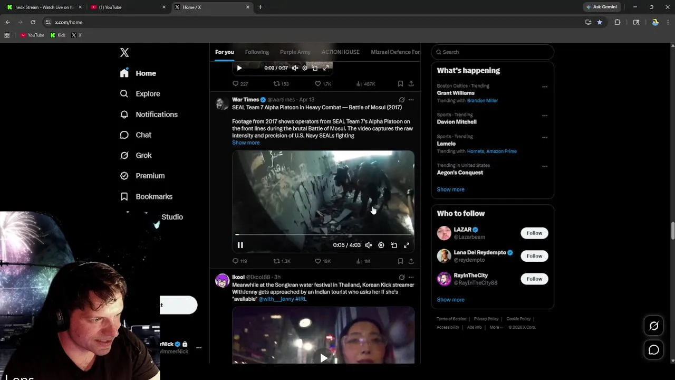This screenshot has width=675, height=380.
Task: Expand War Times post with Show more
Action: (x=246, y=142)
